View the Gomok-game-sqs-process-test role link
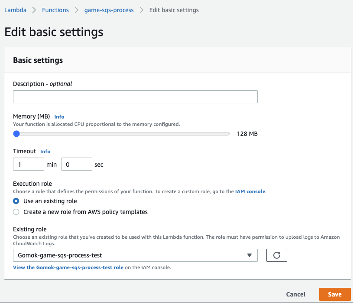 [68, 267]
